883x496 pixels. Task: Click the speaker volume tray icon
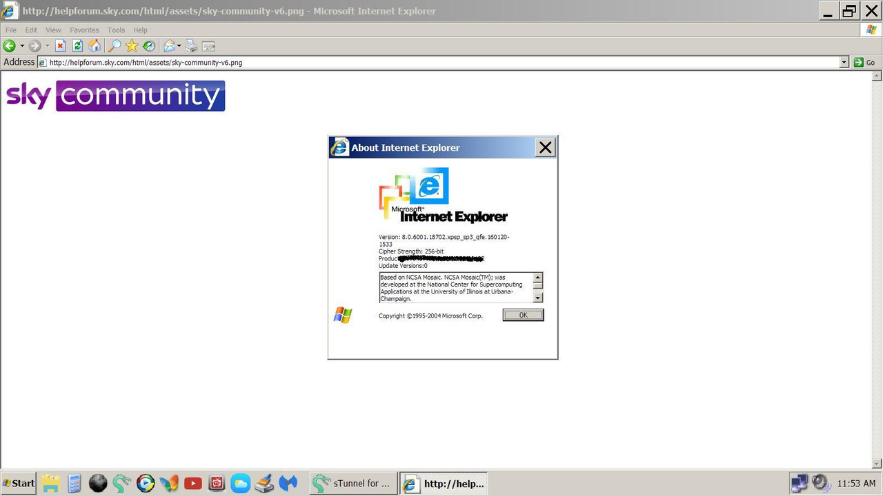tap(821, 483)
